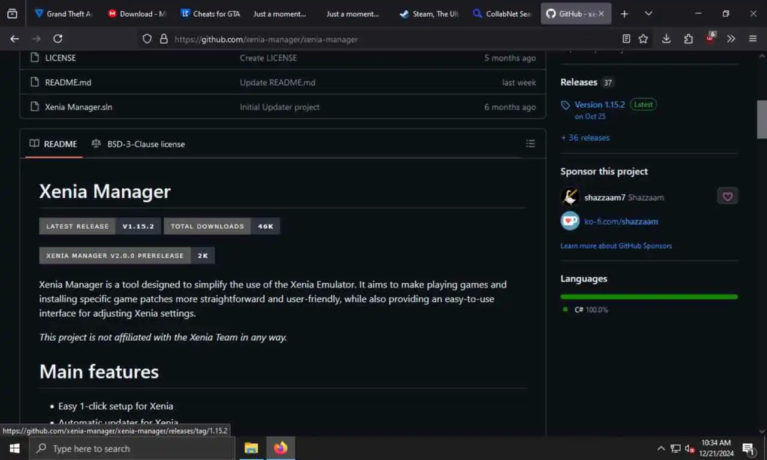The width and height of the screenshot is (767, 460).
Task: Open the network status tray icon
Action: [675, 448]
